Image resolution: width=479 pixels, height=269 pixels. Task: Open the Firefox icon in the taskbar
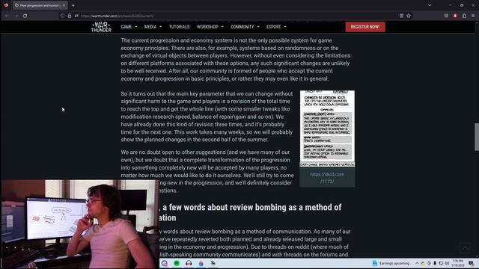point(201,263)
